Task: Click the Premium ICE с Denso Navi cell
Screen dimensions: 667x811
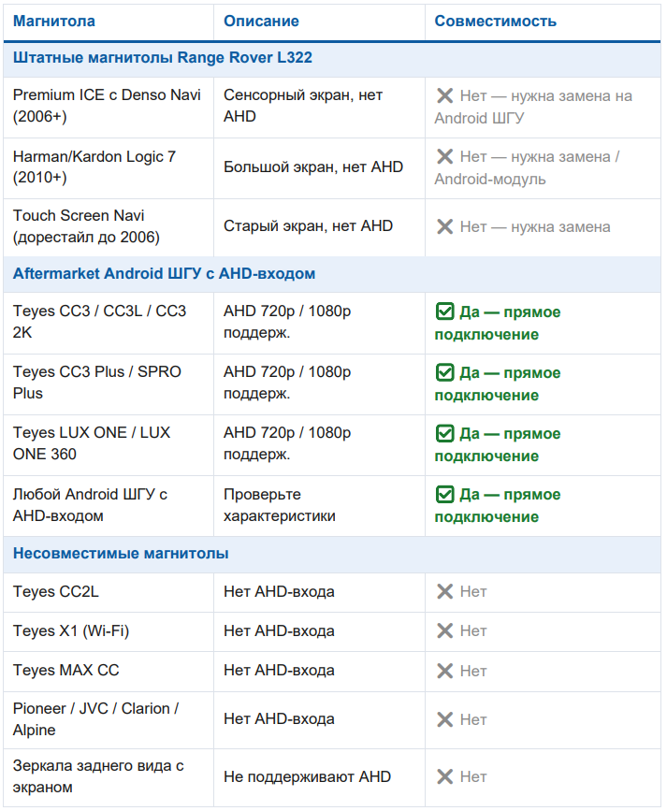Action: [108, 106]
